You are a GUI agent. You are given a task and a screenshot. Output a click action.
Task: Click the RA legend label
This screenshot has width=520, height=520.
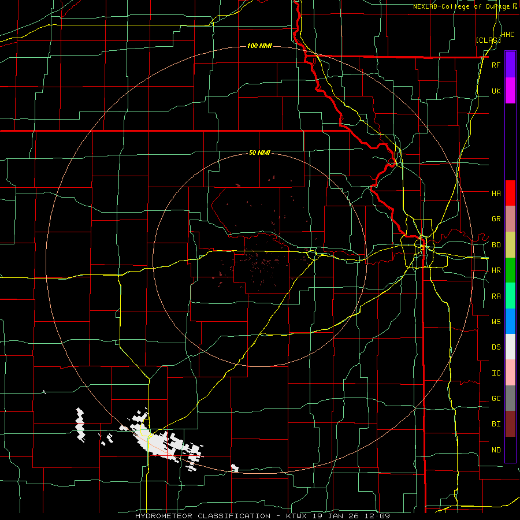496,296
